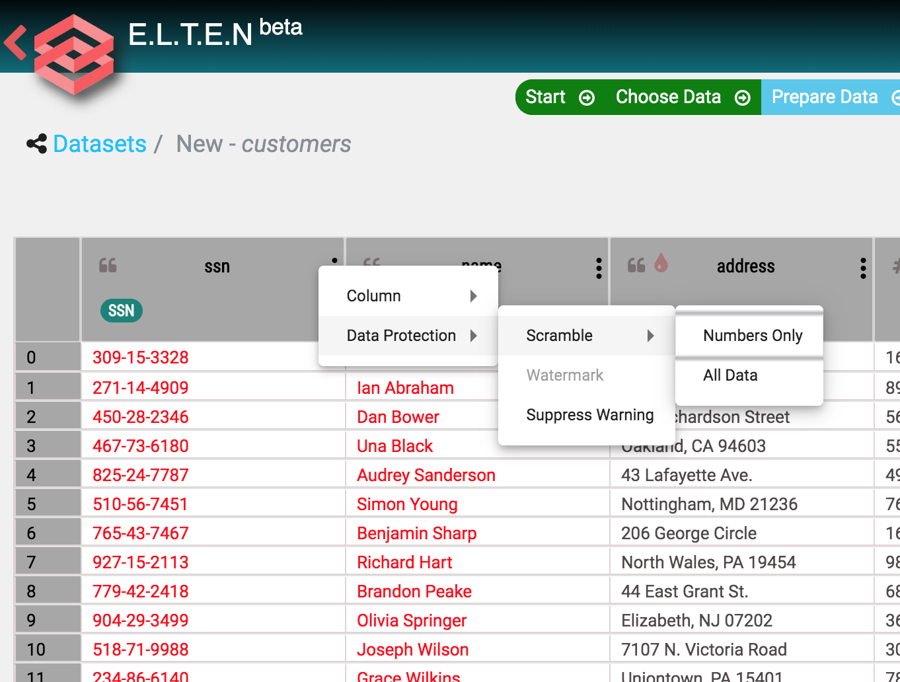The height and width of the screenshot is (682, 900).
Task: Click the E.L.T.E.N cube logo
Action: click(x=73, y=55)
